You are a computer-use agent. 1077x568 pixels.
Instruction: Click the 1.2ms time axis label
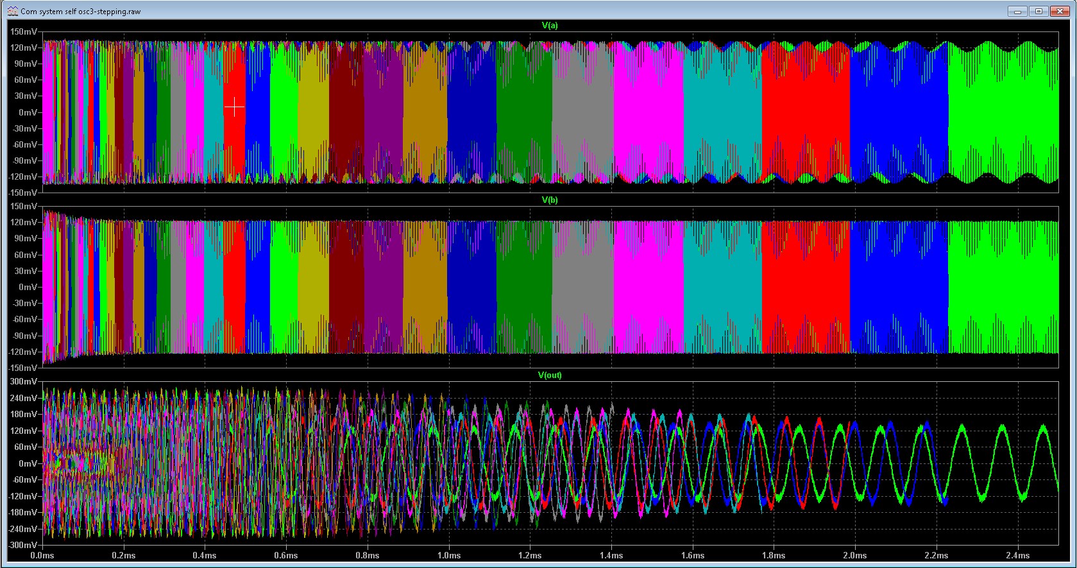tap(530, 556)
